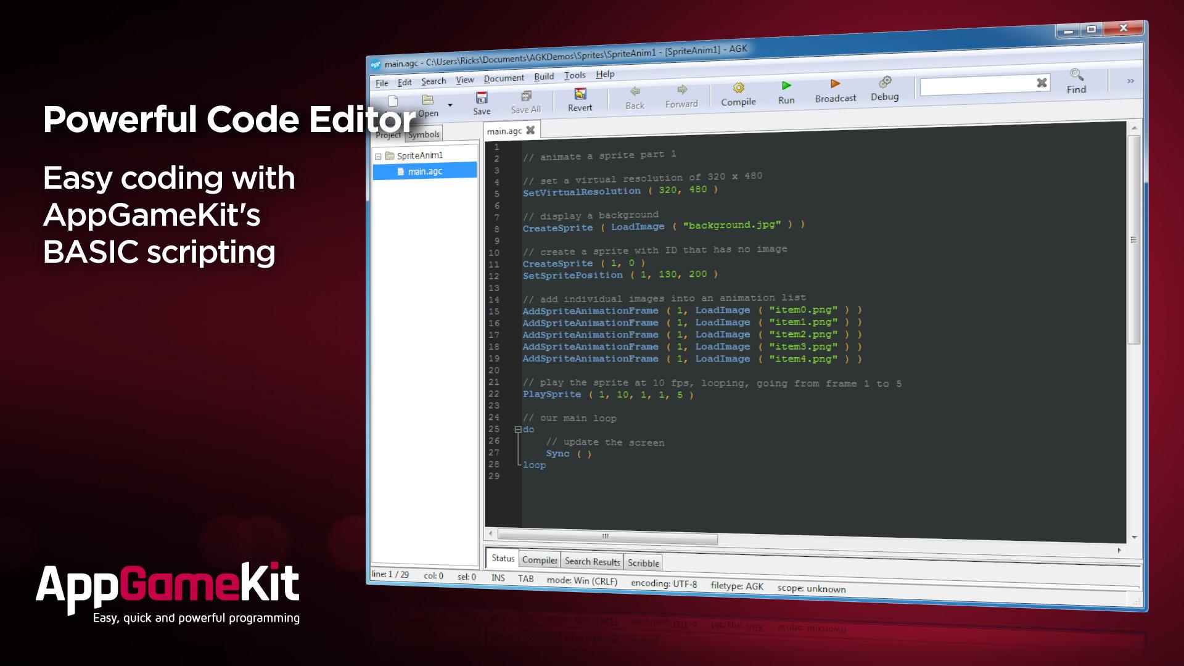This screenshot has height=666, width=1184.
Task: Open the dropdown arrow beside Open
Action: click(x=450, y=105)
